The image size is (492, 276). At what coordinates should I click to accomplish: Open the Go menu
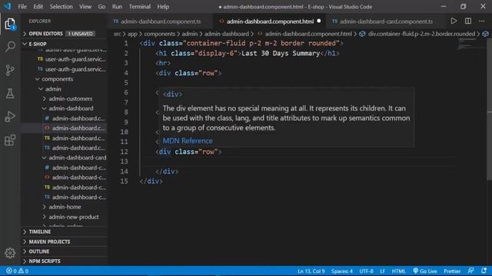point(101,6)
